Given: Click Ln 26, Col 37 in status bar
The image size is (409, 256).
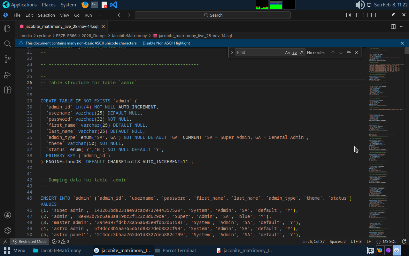Looking at the screenshot, I should tap(313, 242).
